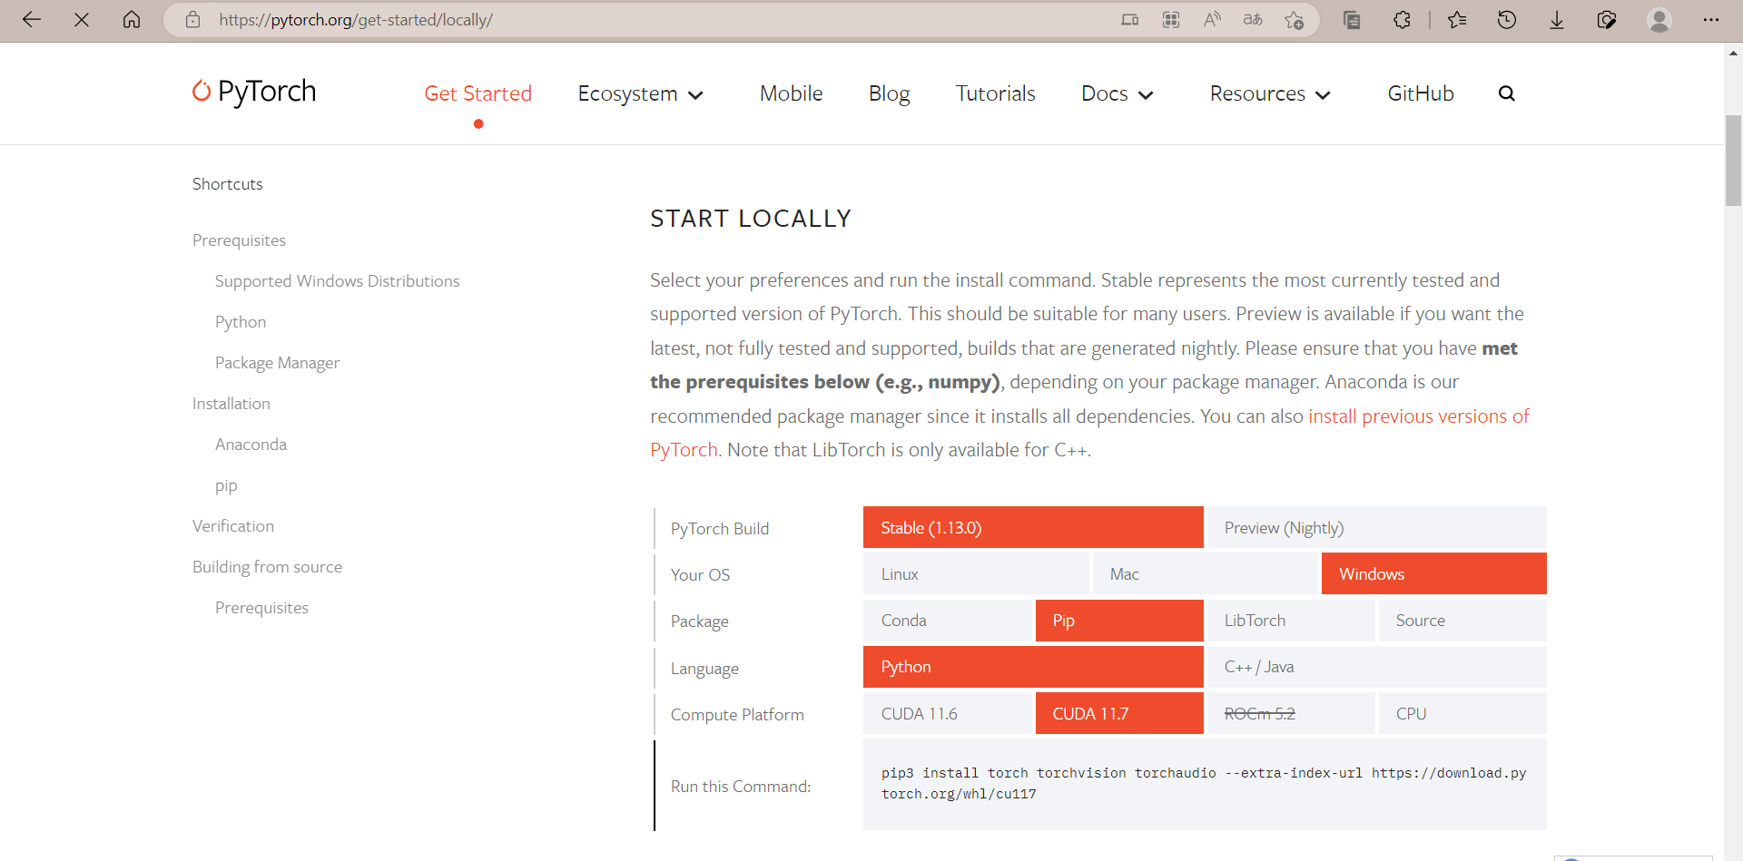Stop page loading with X icon
Image resolution: width=1743 pixels, height=861 pixels.
coord(82,19)
